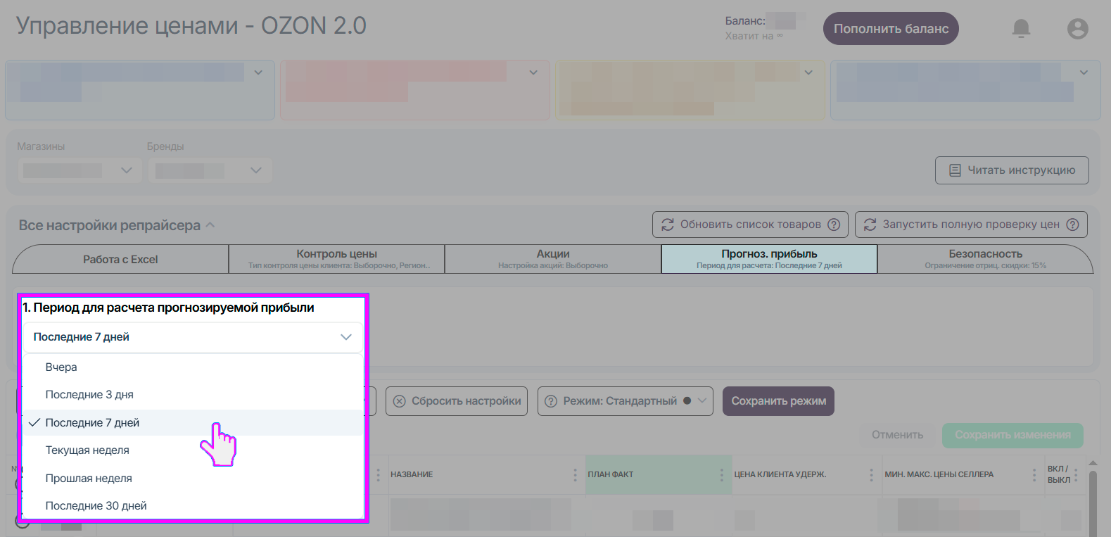The height and width of the screenshot is (537, 1111).
Task: Expand the red summary card chevron
Action: [x=533, y=72]
